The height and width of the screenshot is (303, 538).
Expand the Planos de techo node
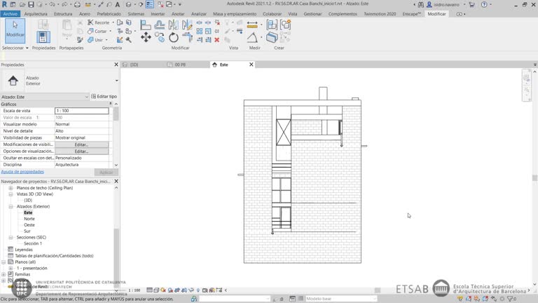click(x=11, y=188)
